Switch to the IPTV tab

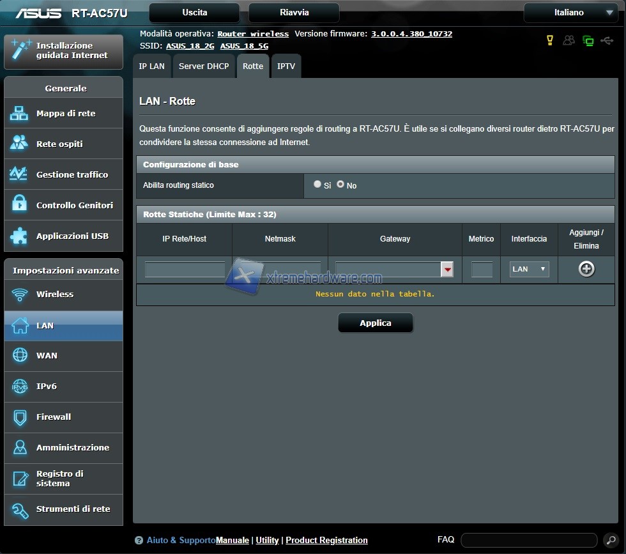pyautogui.click(x=286, y=66)
